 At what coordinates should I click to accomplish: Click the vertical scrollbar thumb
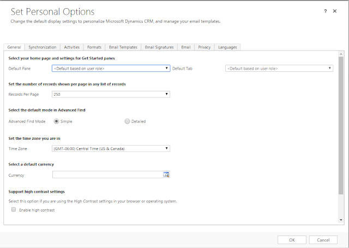[x=341, y=126]
